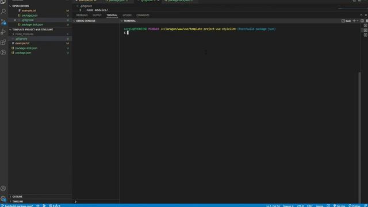Viewport: 368px width, 207px height.
Task: Expand the node_modules folder
Action: click(13, 34)
